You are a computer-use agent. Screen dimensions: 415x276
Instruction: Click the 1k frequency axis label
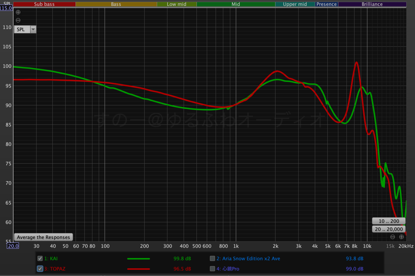(236, 246)
